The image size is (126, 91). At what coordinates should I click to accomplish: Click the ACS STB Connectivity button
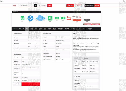(96, 24)
